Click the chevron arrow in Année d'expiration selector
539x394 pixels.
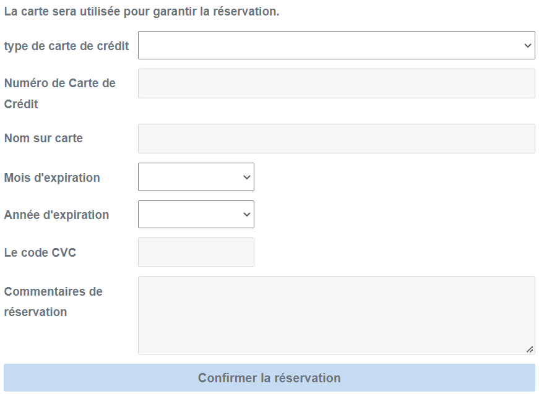pyautogui.click(x=247, y=215)
